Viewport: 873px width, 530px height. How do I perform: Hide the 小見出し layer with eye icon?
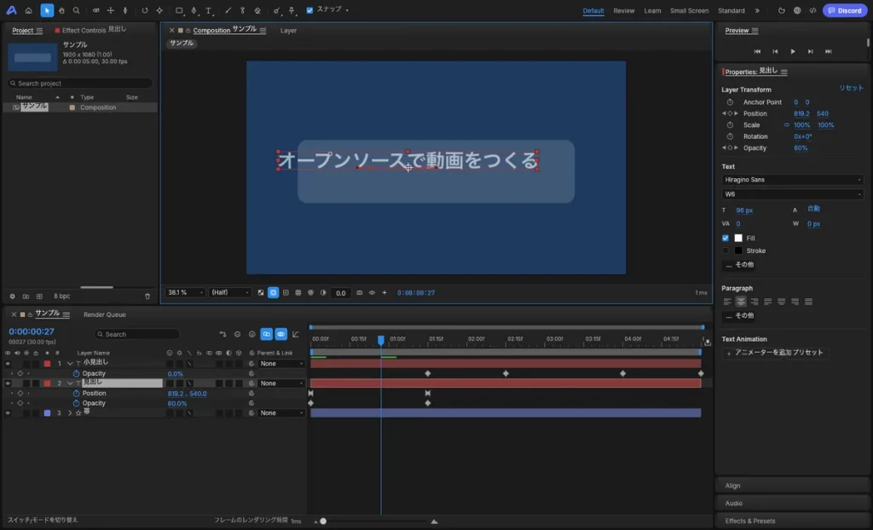coord(8,364)
